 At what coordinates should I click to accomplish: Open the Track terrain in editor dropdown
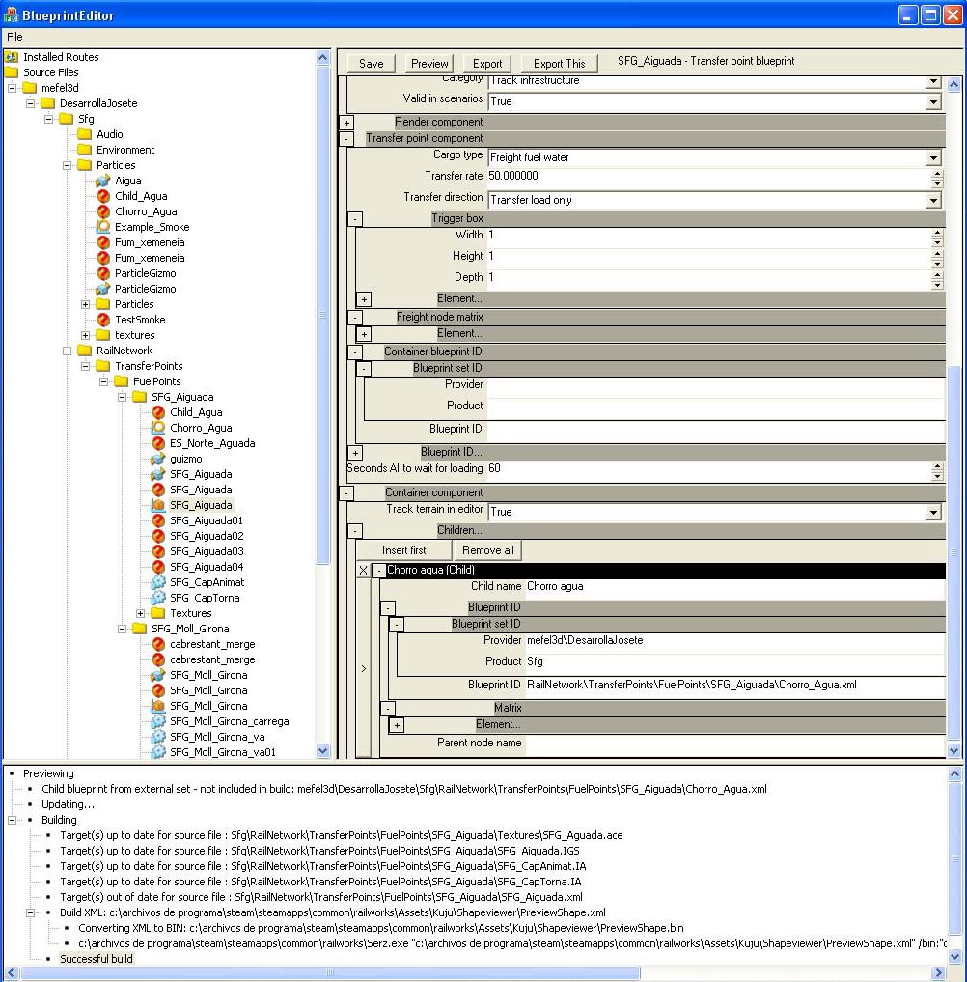click(x=933, y=512)
